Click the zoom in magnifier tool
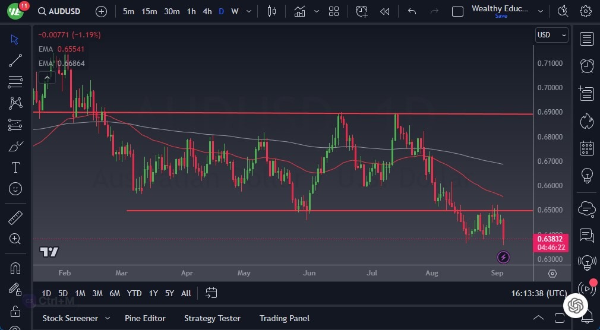 click(15, 239)
